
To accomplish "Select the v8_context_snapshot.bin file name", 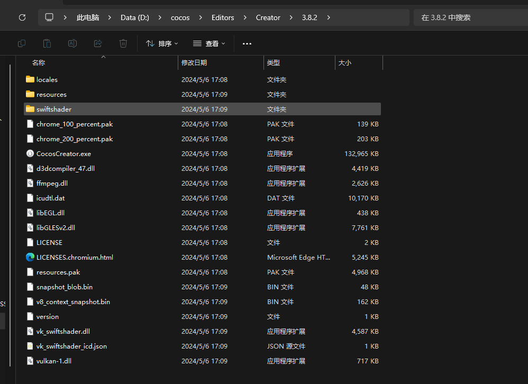I will (x=73, y=301).
